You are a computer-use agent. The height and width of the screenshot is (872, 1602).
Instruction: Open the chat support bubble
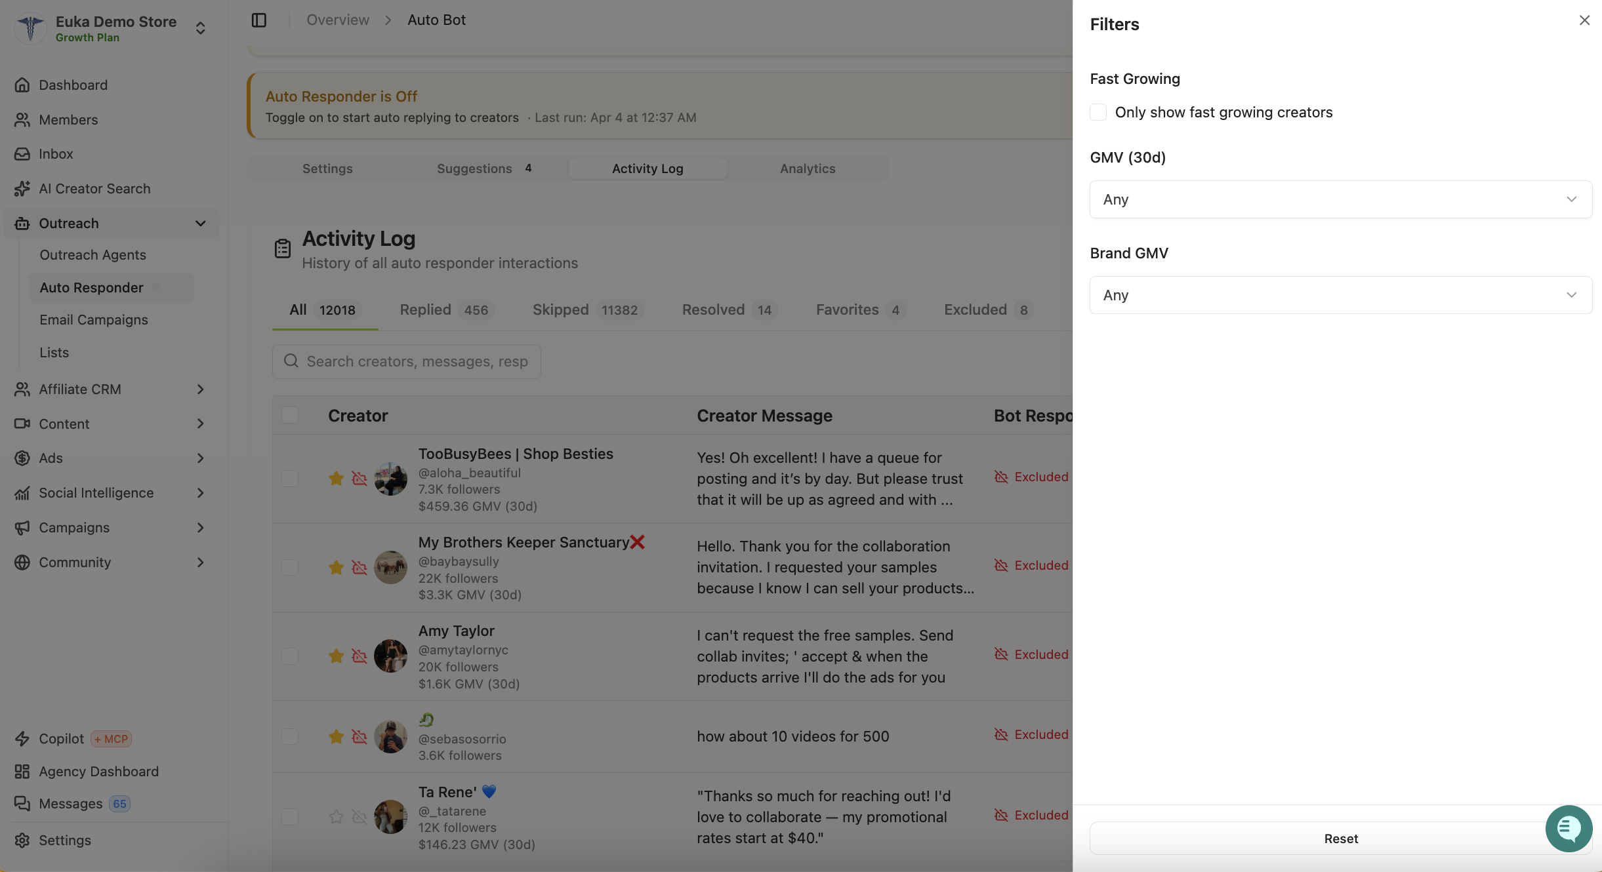1569,829
